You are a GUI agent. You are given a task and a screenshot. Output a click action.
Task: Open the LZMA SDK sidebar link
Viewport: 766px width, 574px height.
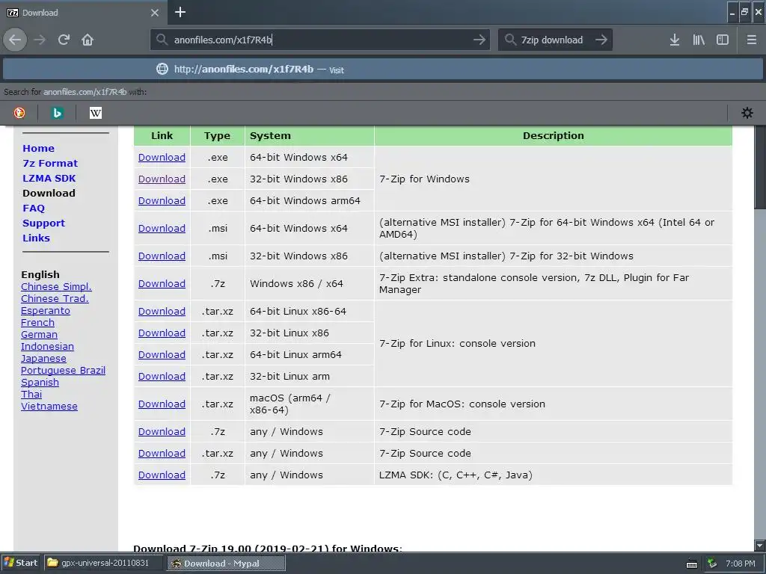click(x=49, y=178)
